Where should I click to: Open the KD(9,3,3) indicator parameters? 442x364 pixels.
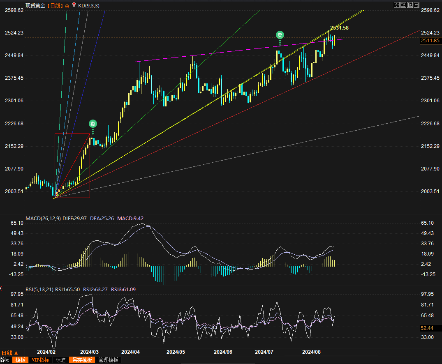89,5
